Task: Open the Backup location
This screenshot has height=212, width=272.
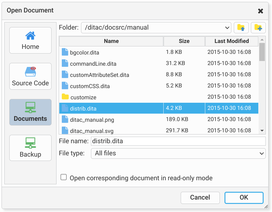Action: point(30,148)
